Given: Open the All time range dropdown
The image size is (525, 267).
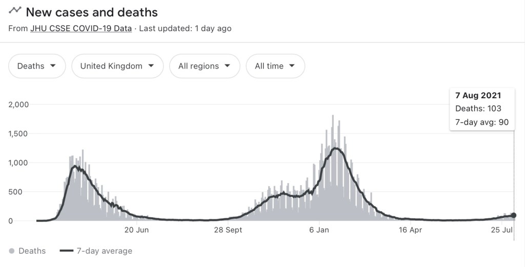Looking at the screenshot, I should (x=275, y=66).
